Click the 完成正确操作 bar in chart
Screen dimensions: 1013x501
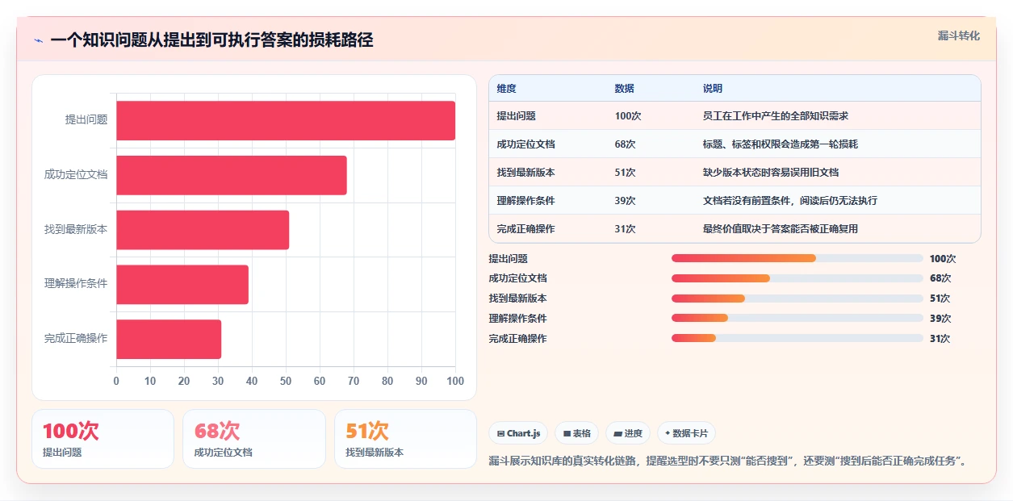(x=169, y=339)
